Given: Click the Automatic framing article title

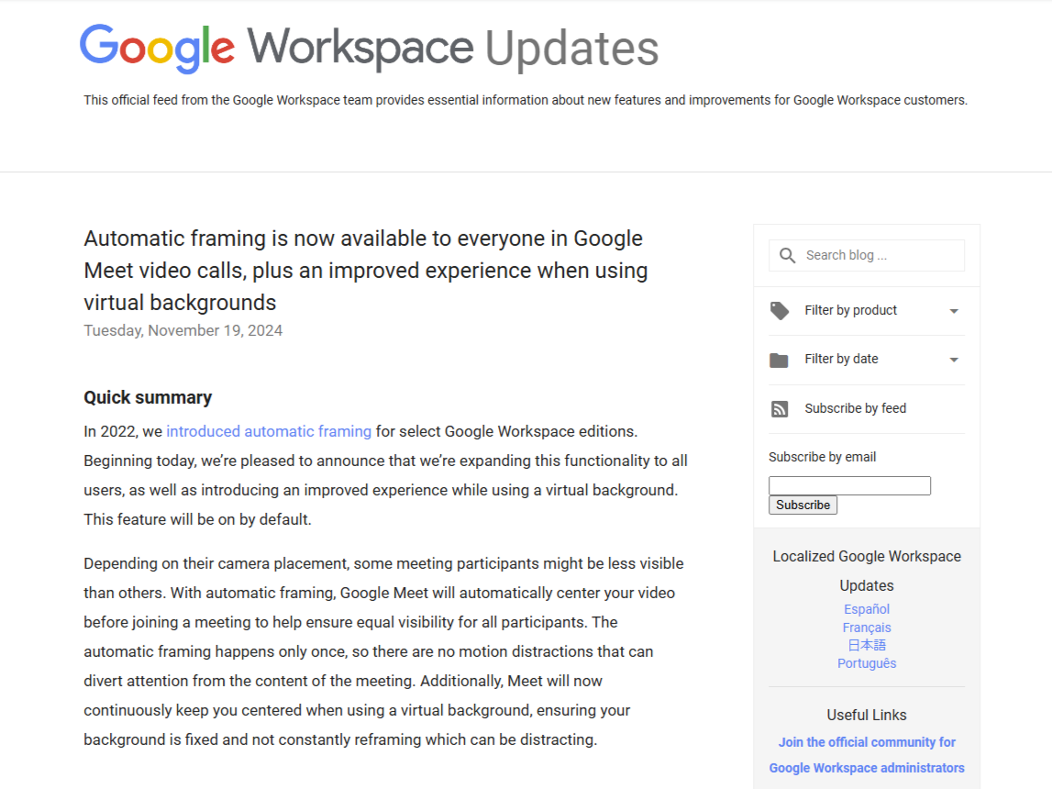Looking at the screenshot, I should tap(366, 271).
